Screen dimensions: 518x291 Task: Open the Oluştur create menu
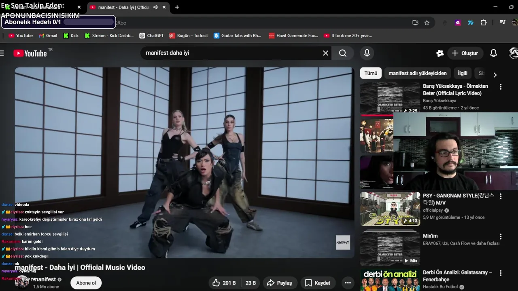click(x=465, y=53)
